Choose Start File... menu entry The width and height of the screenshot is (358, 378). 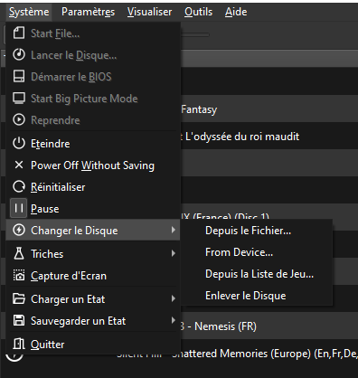pos(93,33)
